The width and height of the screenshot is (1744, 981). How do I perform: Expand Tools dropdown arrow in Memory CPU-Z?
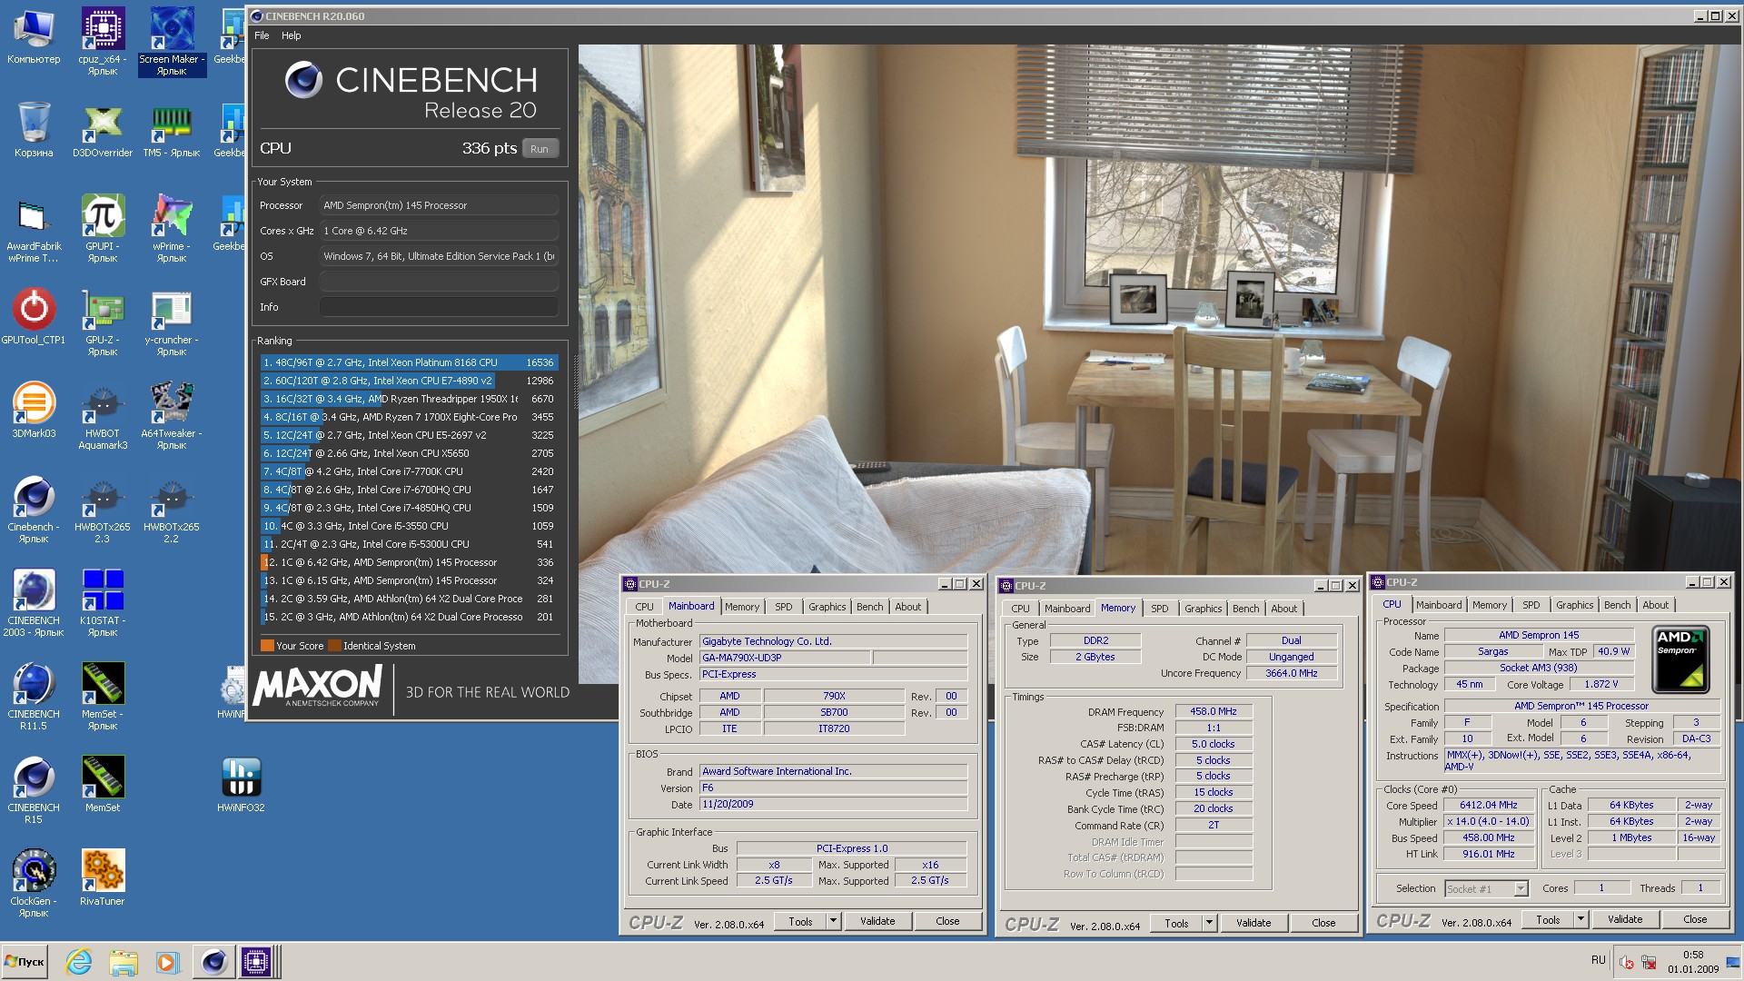(x=1209, y=923)
